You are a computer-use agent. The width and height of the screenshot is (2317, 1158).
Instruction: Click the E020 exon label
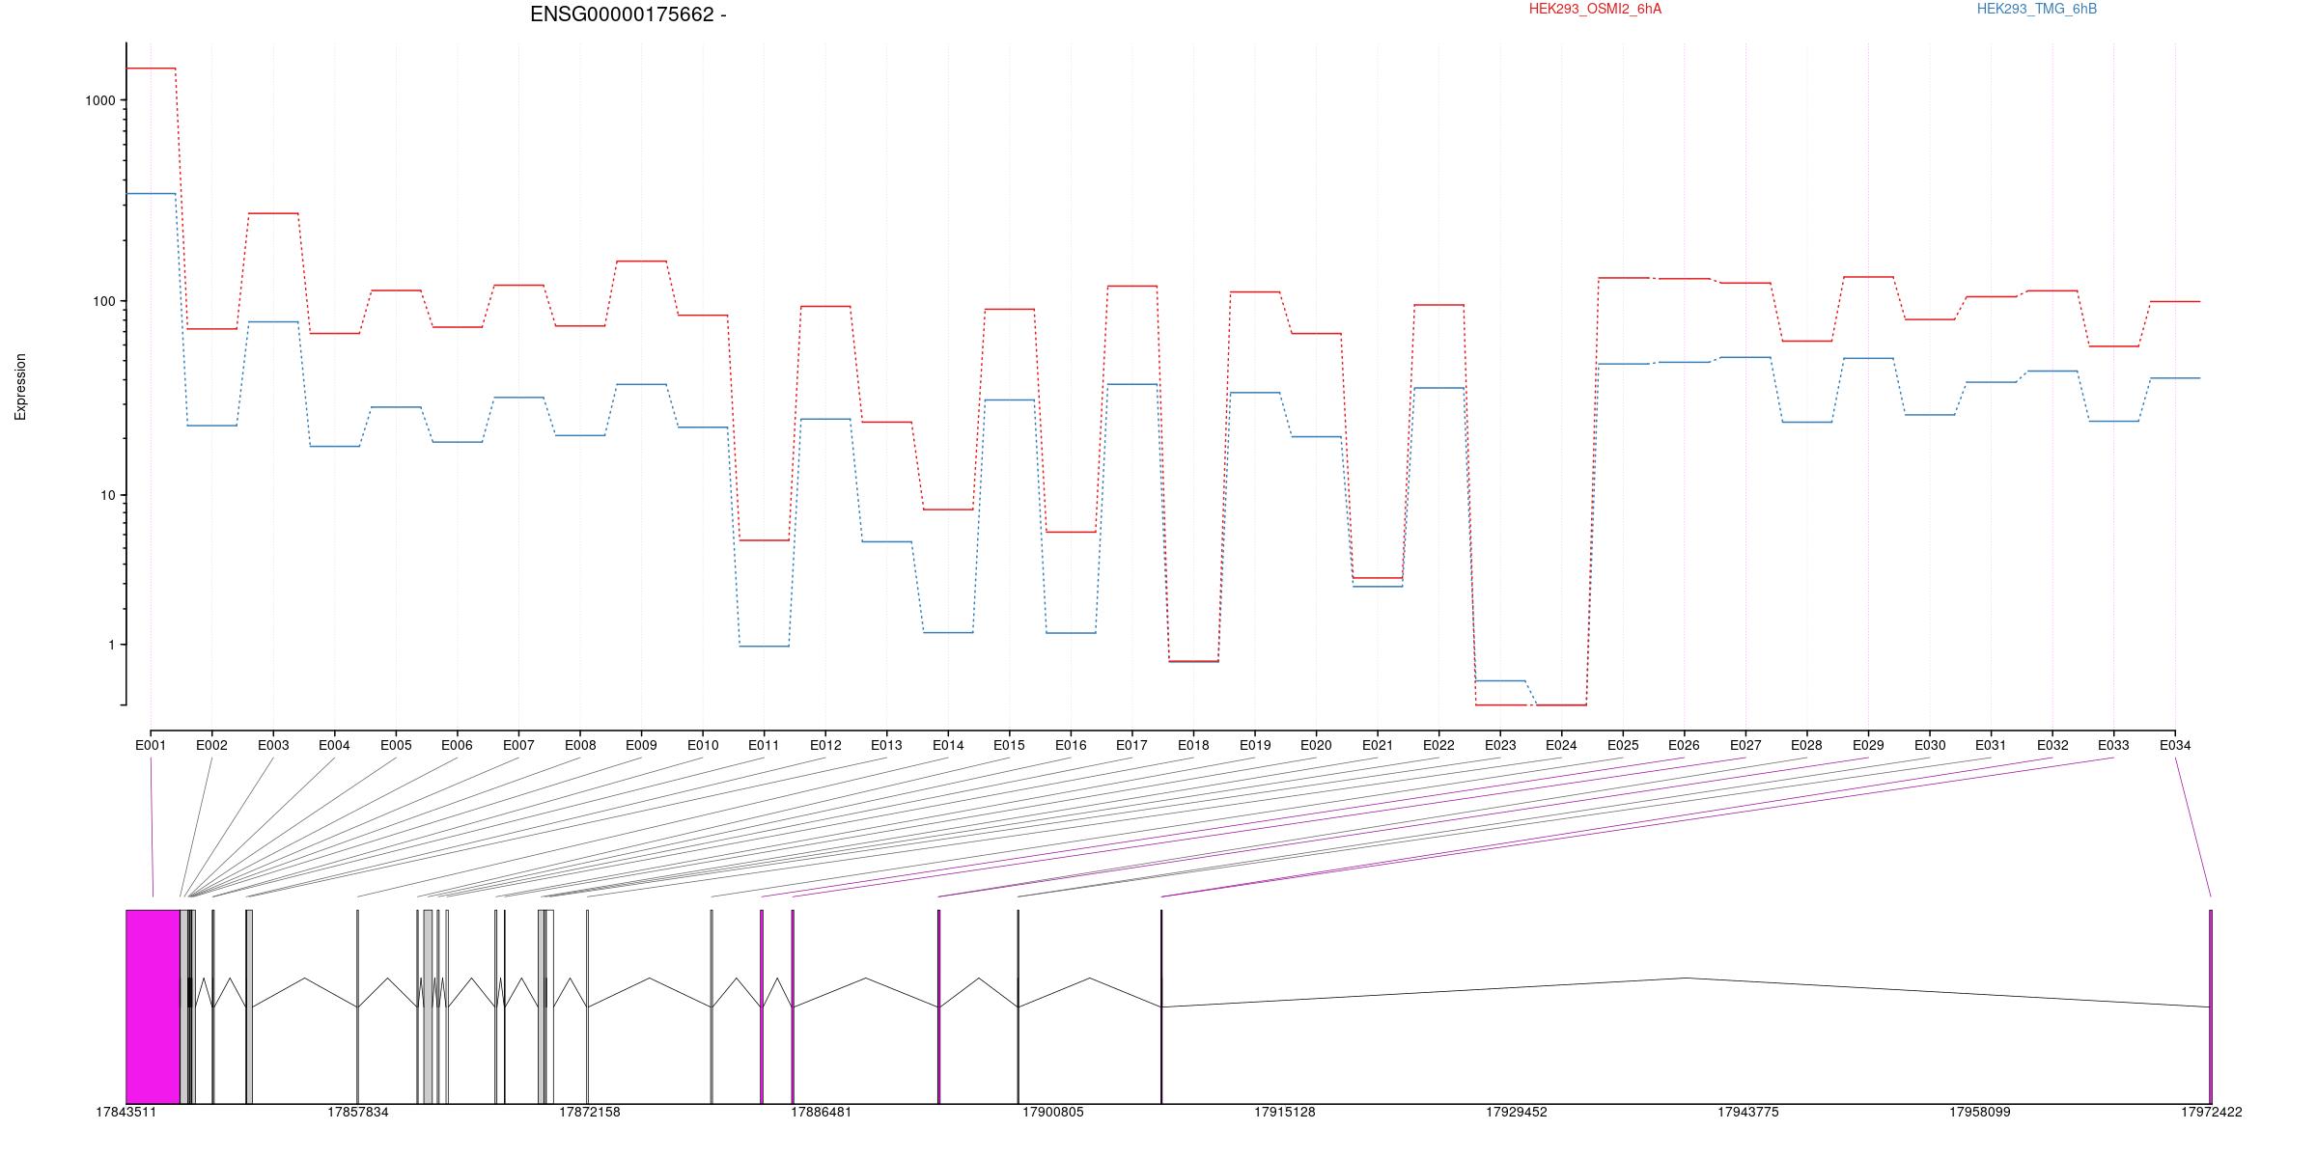point(1316,745)
